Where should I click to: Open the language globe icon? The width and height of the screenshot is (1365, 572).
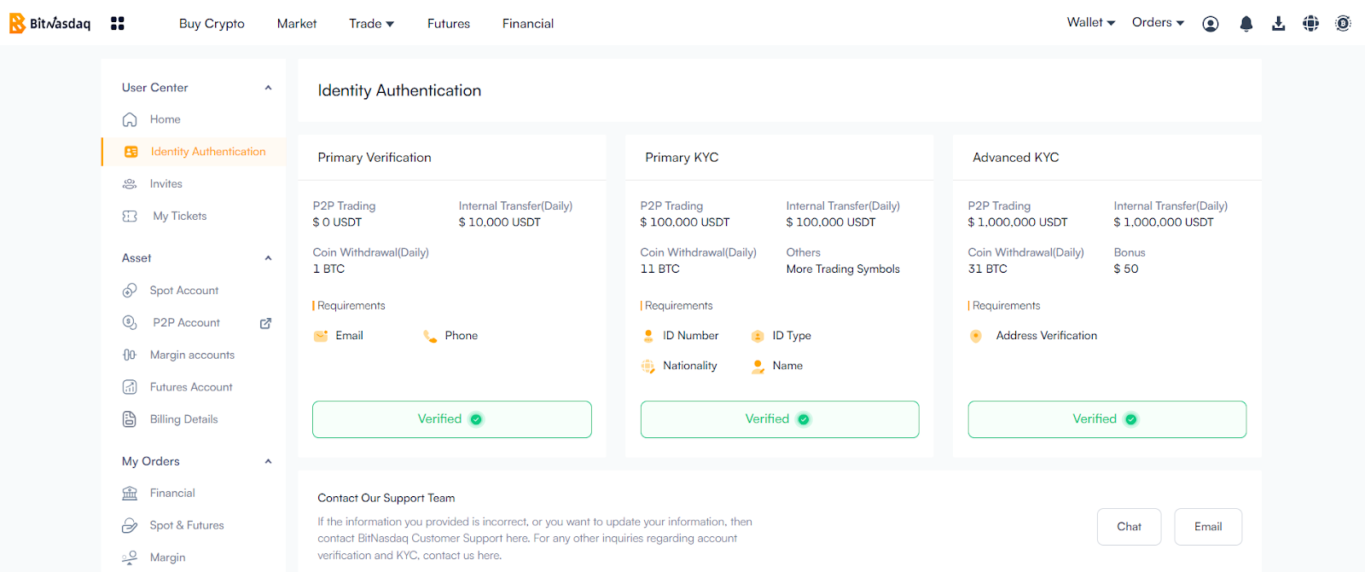tap(1311, 24)
